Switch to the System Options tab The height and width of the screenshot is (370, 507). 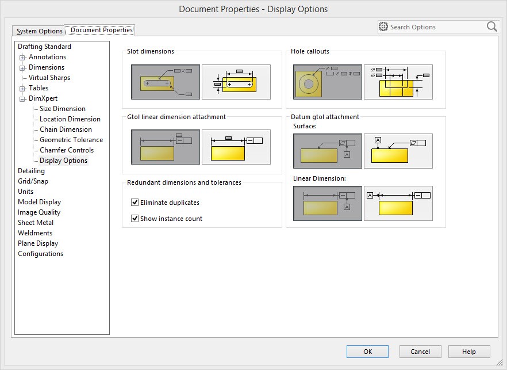39,31
